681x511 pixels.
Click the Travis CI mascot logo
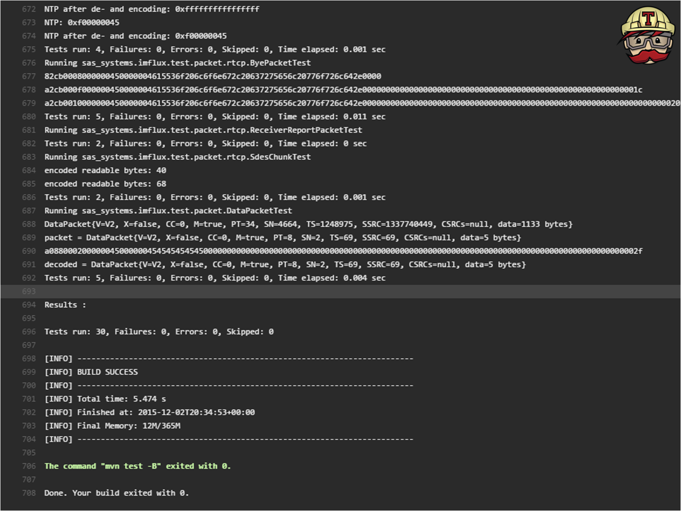pos(647,36)
